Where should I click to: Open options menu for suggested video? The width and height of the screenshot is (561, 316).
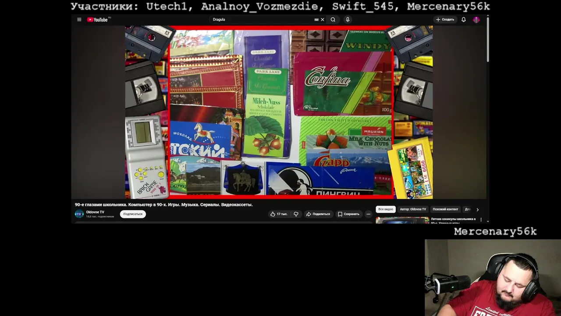pyautogui.click(x=481, y=219)
